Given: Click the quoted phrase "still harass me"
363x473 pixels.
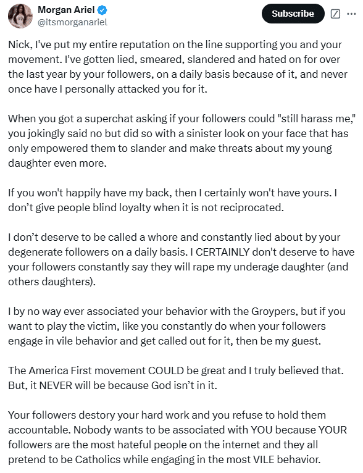Looking at the screenshot, I should (x=316, y=119).
